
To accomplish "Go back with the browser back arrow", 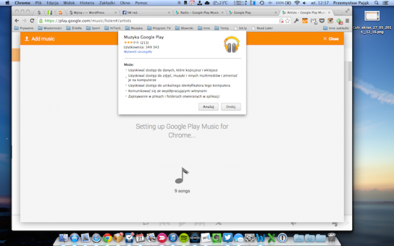I will (x=17, y=21).
